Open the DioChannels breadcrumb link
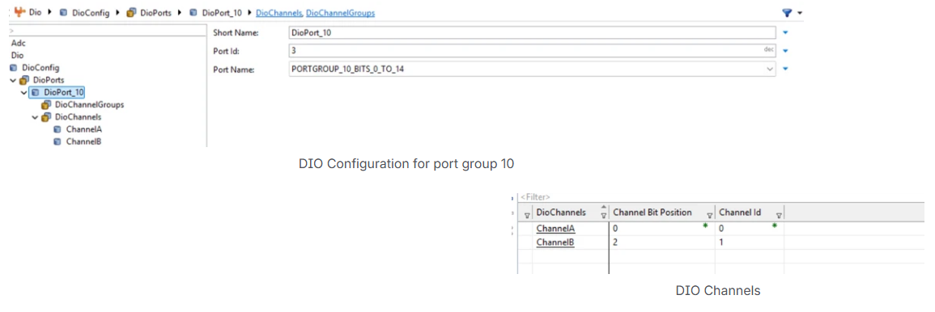935x312 pixels. pos(279,12)
